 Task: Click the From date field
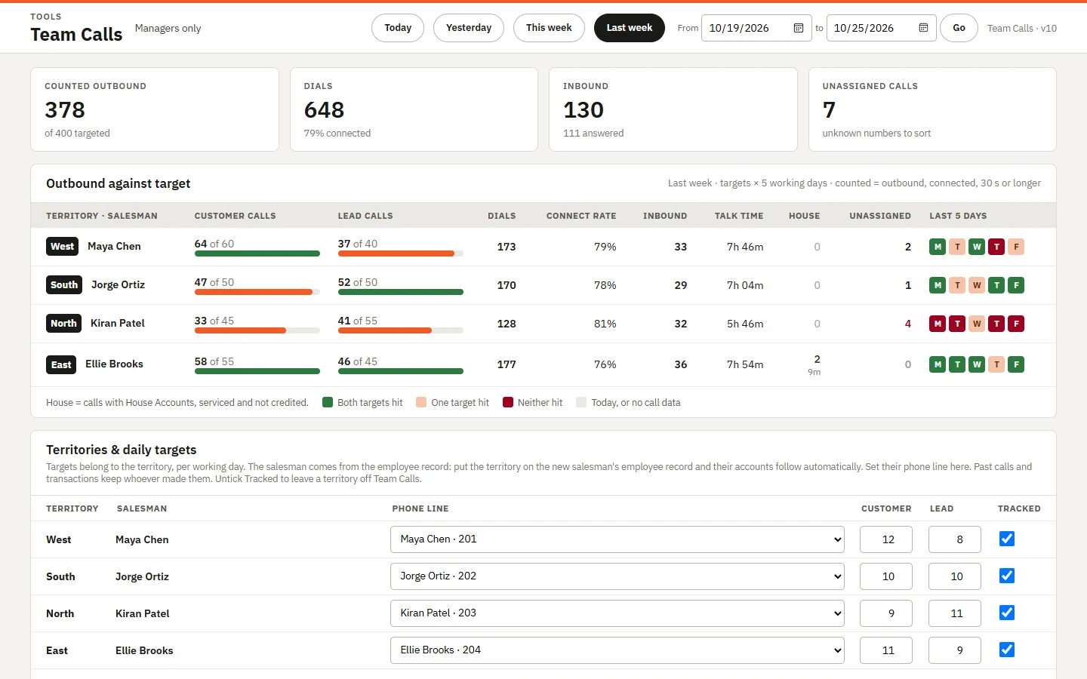[756, 28]
